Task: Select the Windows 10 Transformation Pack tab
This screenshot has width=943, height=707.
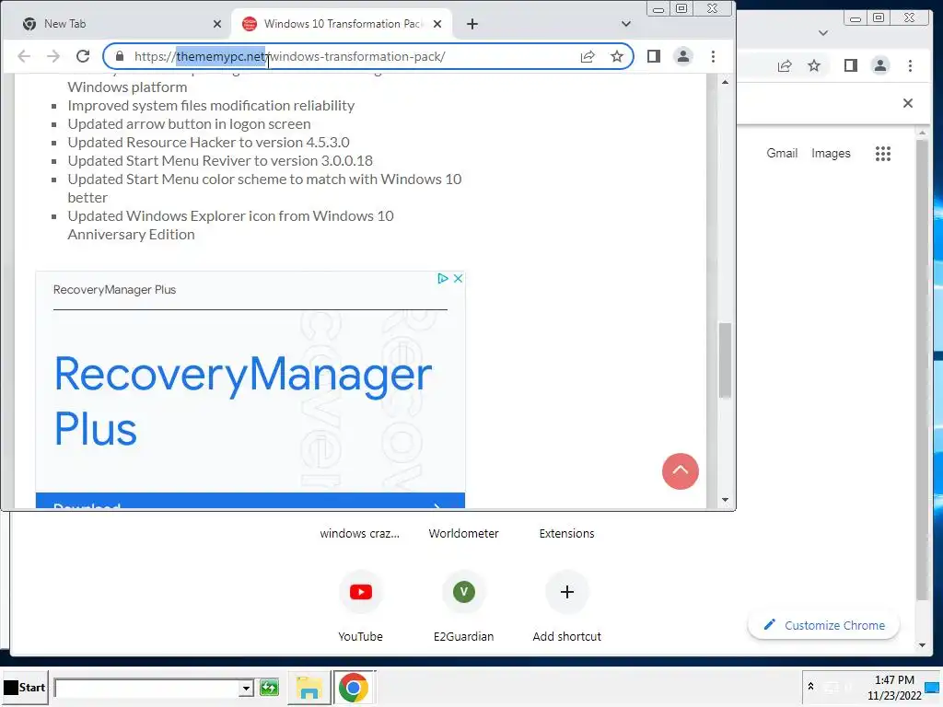Action: (x=342, y=24)
